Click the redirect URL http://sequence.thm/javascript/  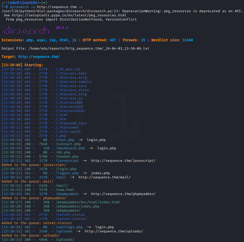(123, 161)
